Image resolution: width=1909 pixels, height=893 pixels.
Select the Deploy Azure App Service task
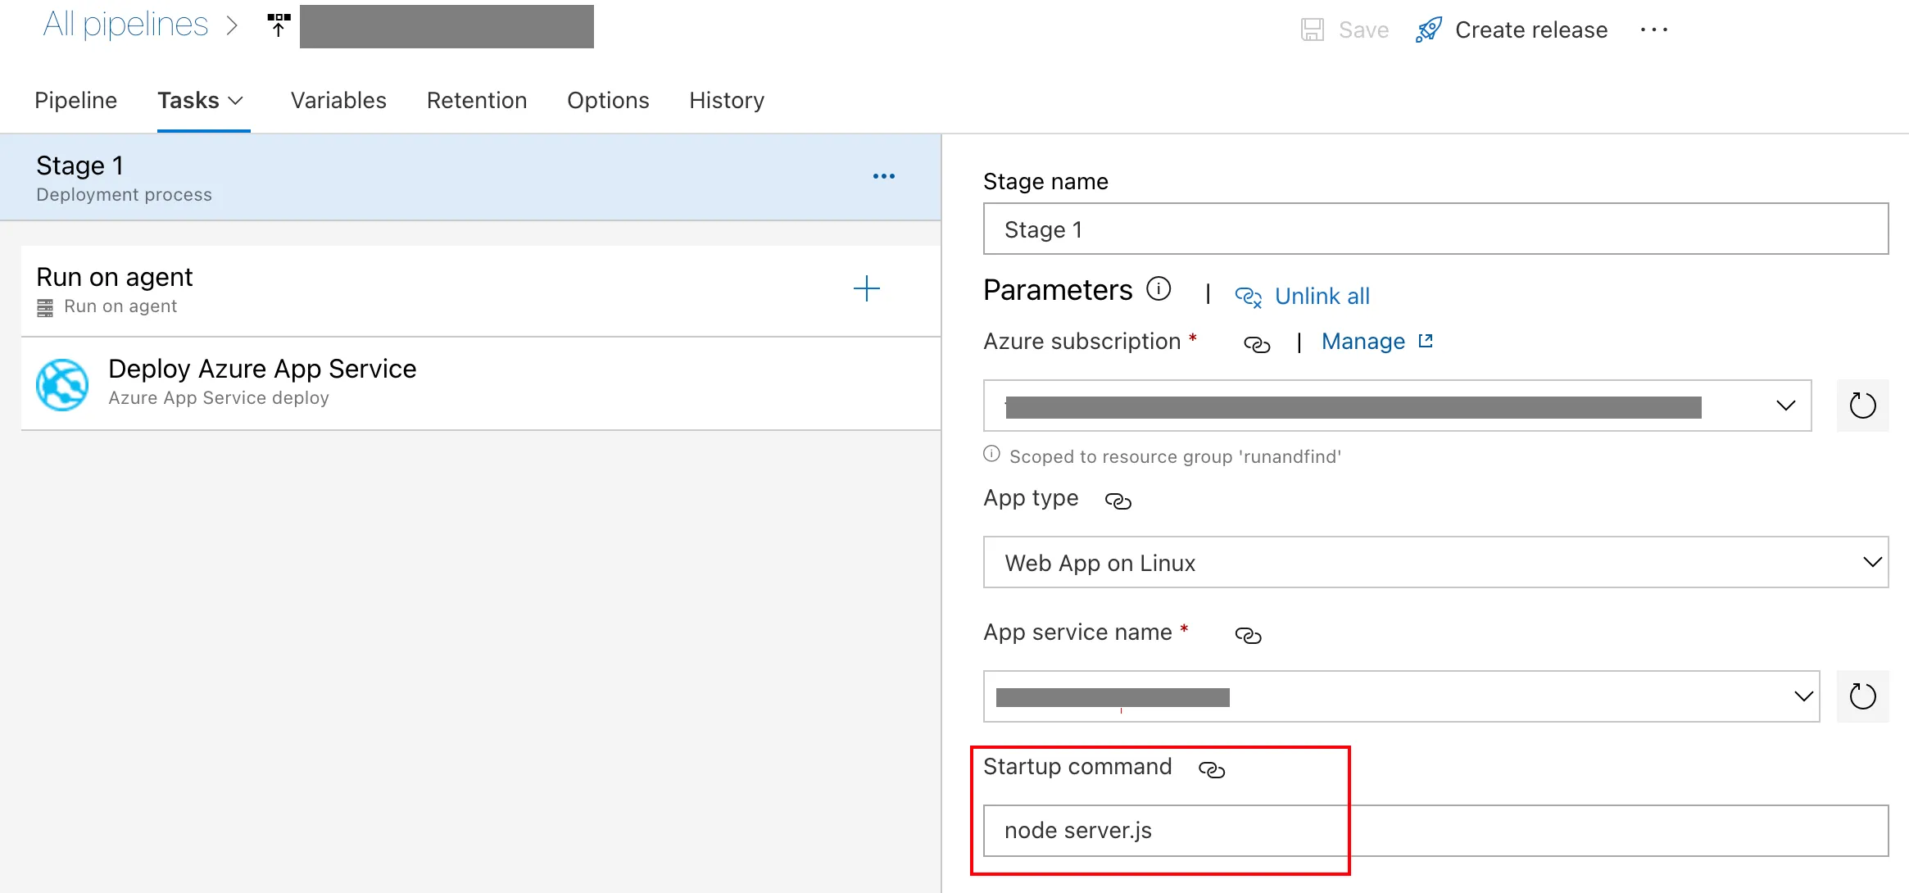click(x=262, y=383)
